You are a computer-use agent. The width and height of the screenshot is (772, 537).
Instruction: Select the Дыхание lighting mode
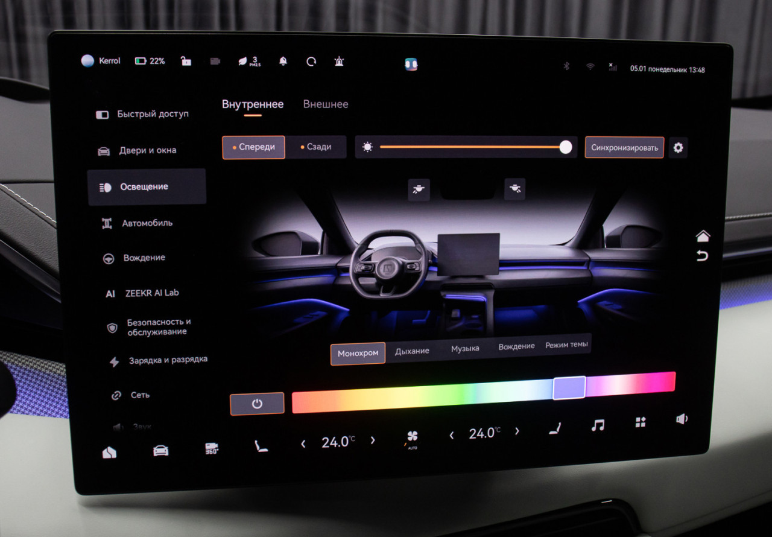click(412, 351)
